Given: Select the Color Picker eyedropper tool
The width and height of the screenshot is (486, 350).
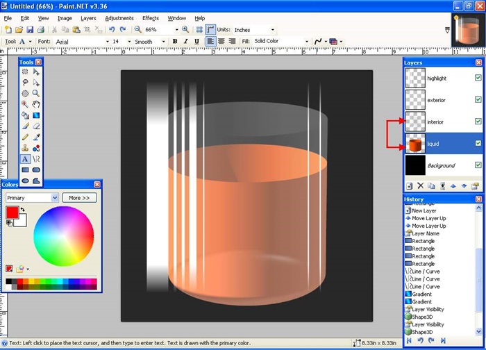Looking at the screenshot, I should coord(36,137).
